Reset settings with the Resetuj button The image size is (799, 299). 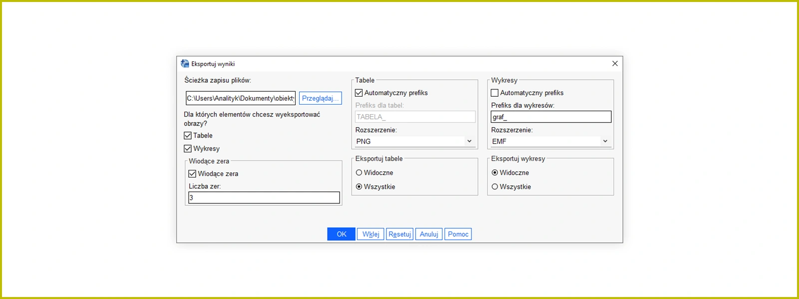[x=399, y=234]
